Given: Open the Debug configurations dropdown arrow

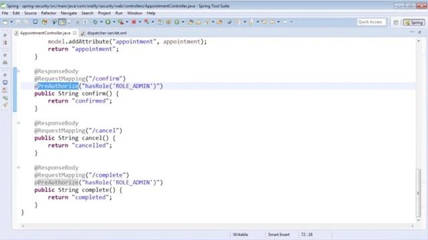Looking at the screenshot, I should click(x=101, y=22).
